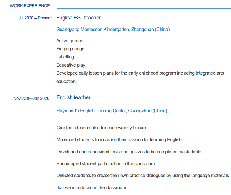Click the 'Singing songs' line
Screen dimensions: 231x195
(x=70, y=49)
